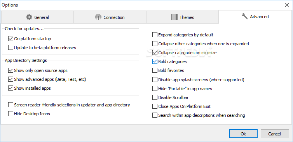This screenshot has width=293, height=142.
Task: Enable Close Apps On Platform Exit
Action: (x=155, y=106)
